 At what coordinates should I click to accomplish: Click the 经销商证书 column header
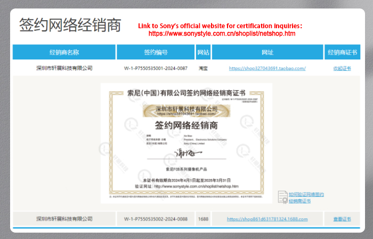pyautogui.click(x=342, y=52)
